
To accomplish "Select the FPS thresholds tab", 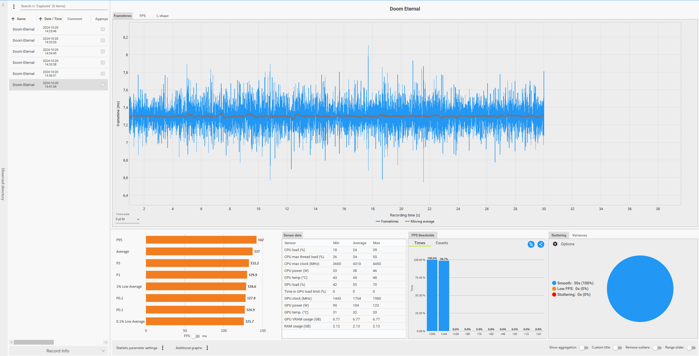I will coord(423,235).
